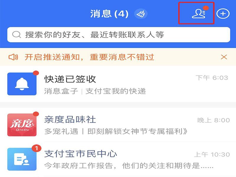Open 支付宝我的快递 subtitle link
The height and width of the screenshot is (177, 236).
click(x=116, y=91)
